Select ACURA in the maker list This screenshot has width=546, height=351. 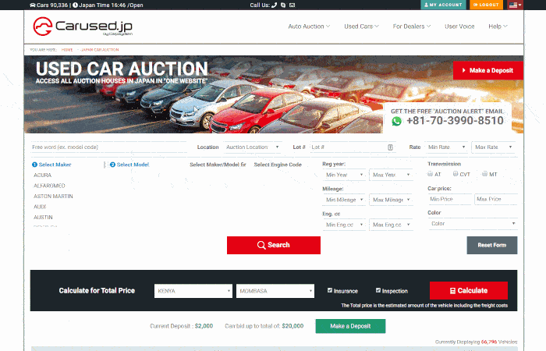[42, 175]
